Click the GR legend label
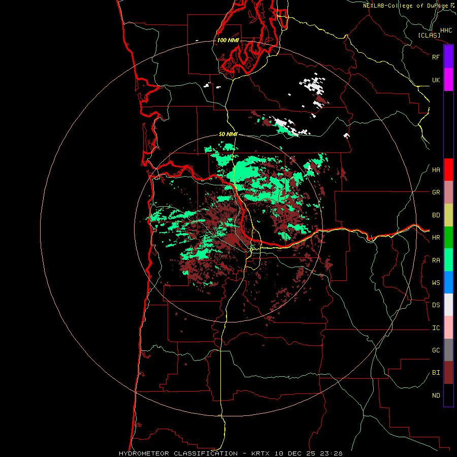Image resolution: width=457 pixels, height=457 pixels. 436,192
